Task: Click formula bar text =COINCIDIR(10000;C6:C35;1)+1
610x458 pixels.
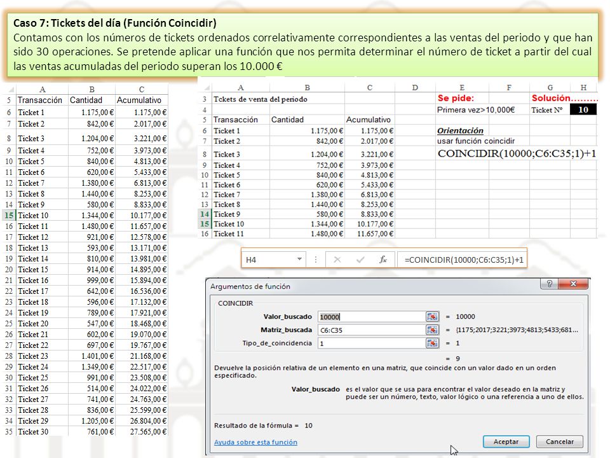Action: pyautogui.click(x=464, y=260)
